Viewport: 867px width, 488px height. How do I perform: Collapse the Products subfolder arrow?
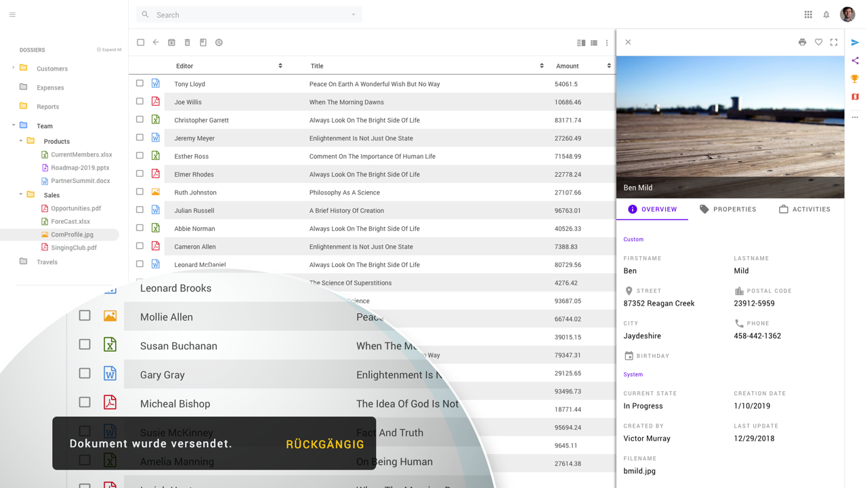point(20,141)
